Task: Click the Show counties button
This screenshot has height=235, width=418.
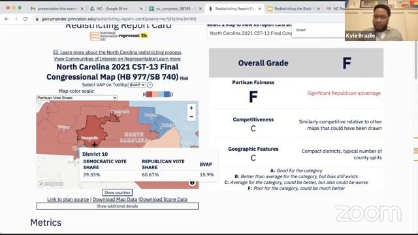Action: (118, 193)
